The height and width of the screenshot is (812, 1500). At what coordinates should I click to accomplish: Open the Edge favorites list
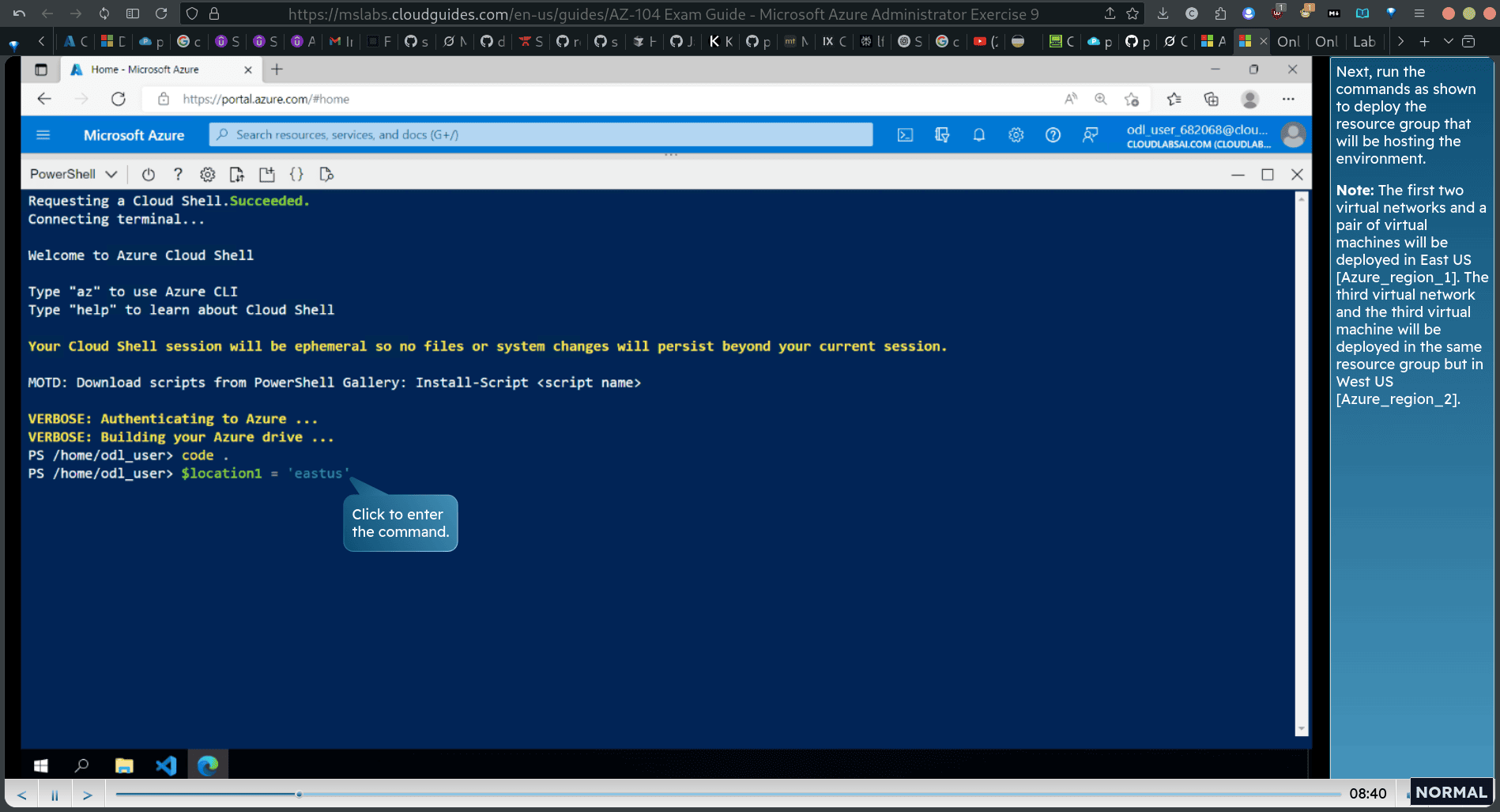coord(1174,99)
